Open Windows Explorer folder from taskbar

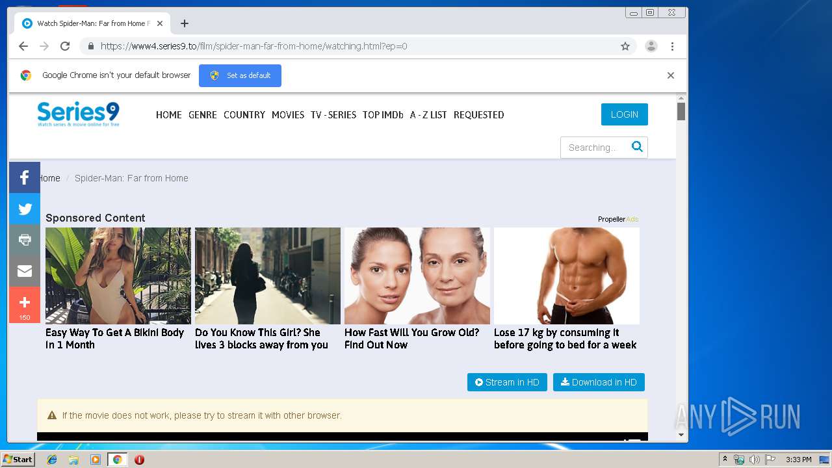[73, 460]
